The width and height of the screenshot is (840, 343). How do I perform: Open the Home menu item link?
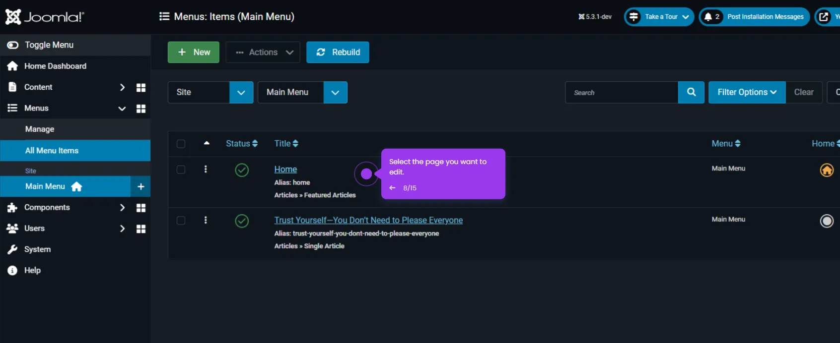click(286, 169)
